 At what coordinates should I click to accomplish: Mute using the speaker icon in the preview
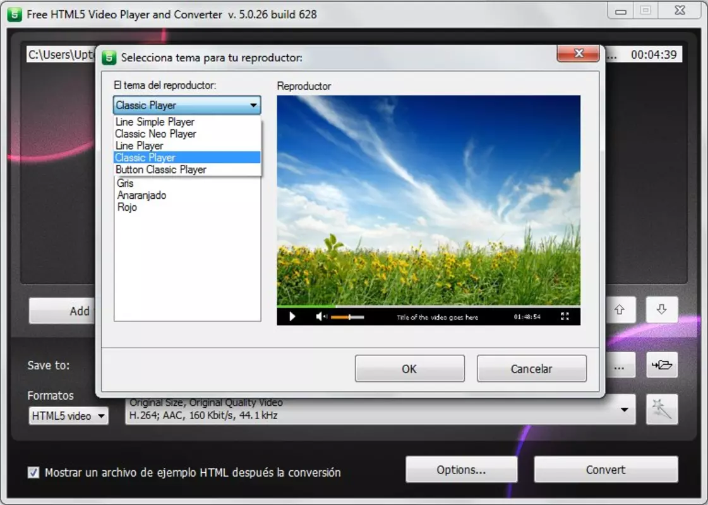[x=321, y=316]
